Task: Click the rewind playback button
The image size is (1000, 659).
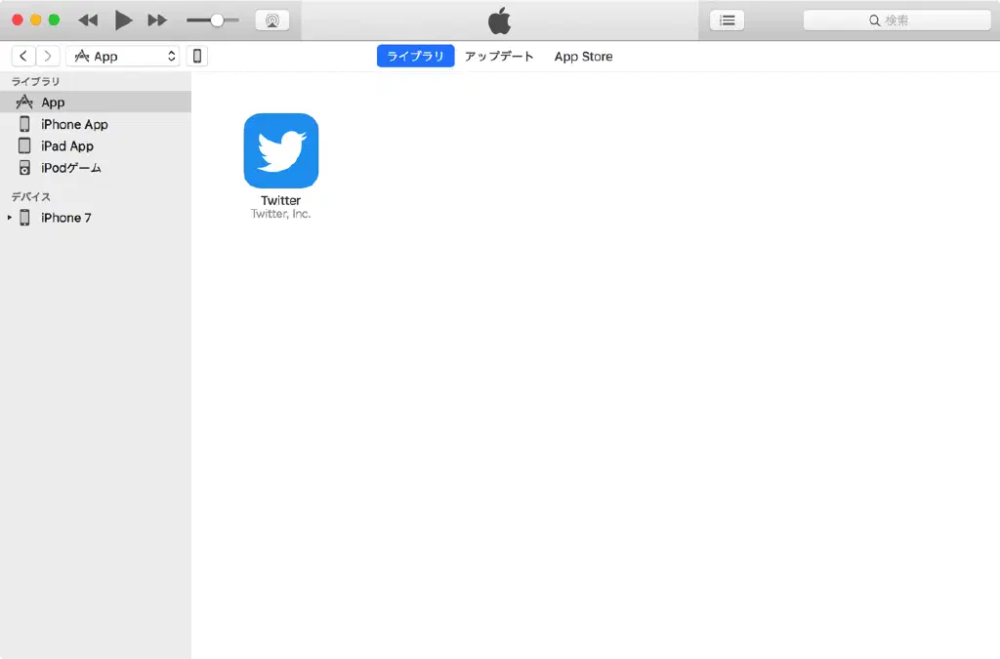Action: (88, 21)
